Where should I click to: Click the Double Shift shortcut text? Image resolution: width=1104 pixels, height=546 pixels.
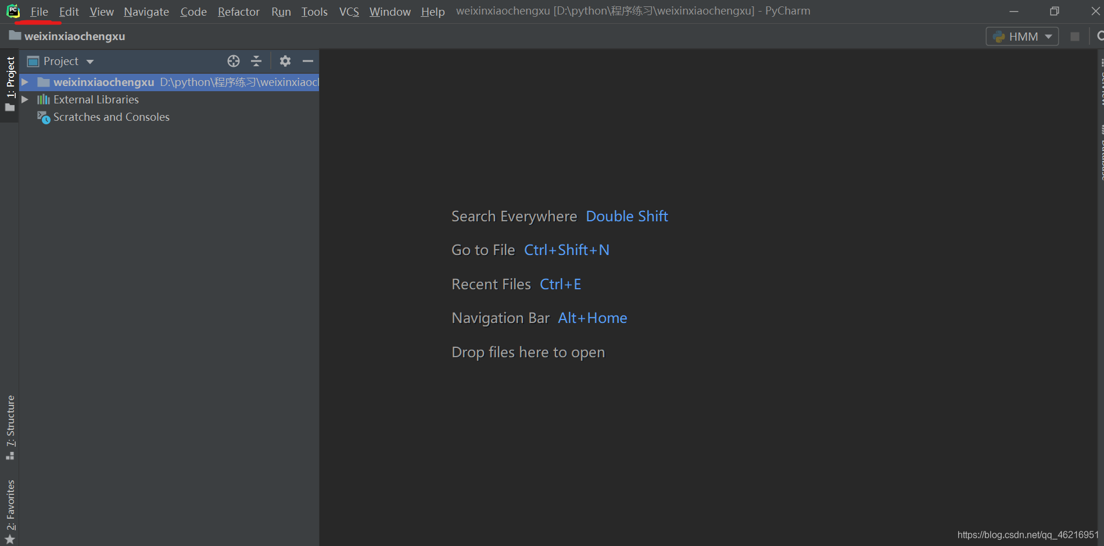click(627, 216)
